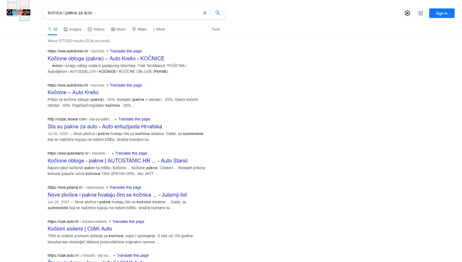Viewport: 462px width, 262px height.
Task: Open the More search options menu
Action: point(159,29)
